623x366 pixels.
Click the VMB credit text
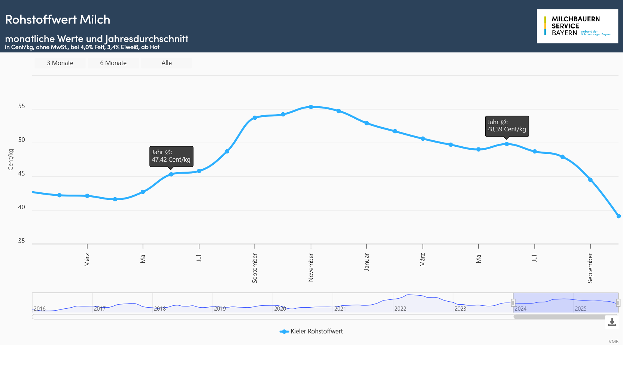pos(613,341)
